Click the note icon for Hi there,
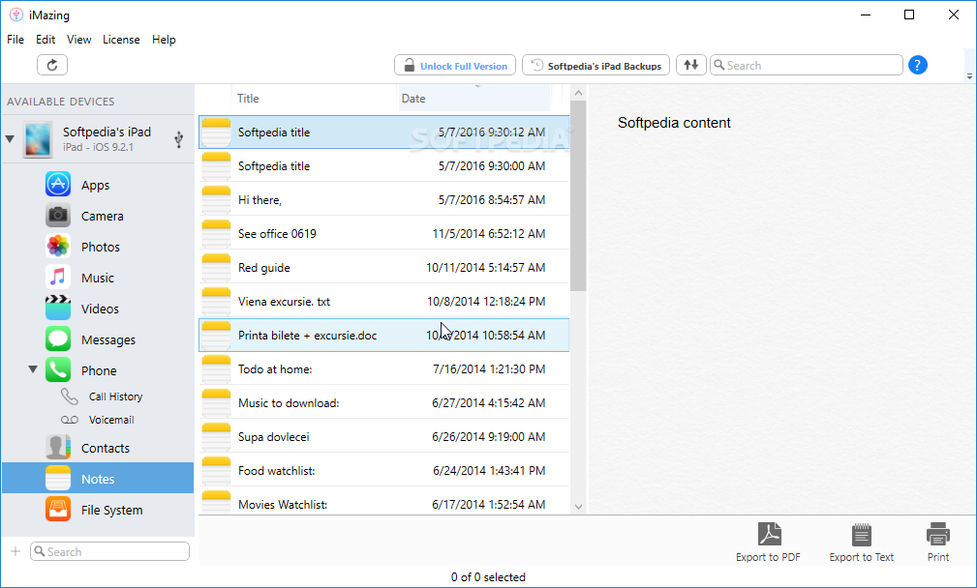 pos(216,200)
